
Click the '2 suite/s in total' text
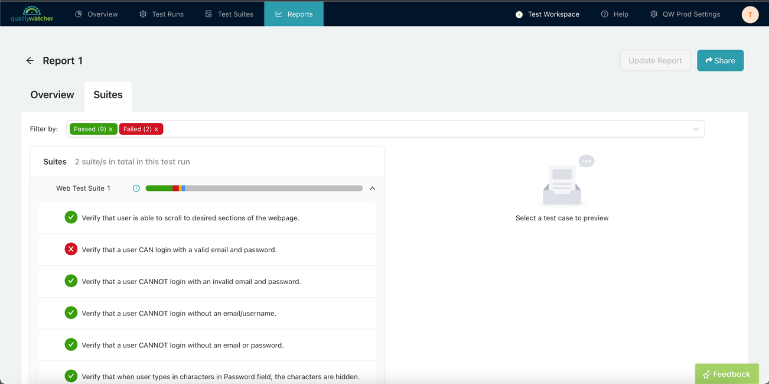(132, 162)
